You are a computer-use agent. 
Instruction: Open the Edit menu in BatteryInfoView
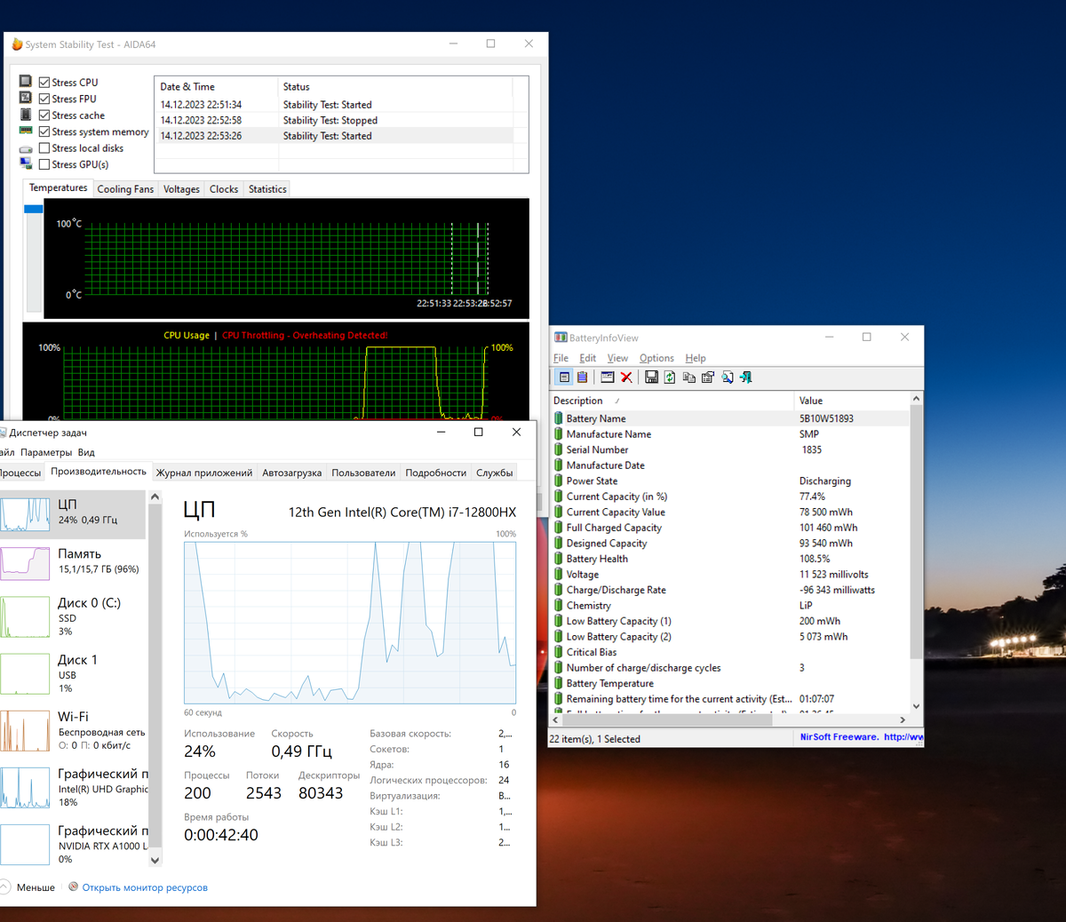588,358
